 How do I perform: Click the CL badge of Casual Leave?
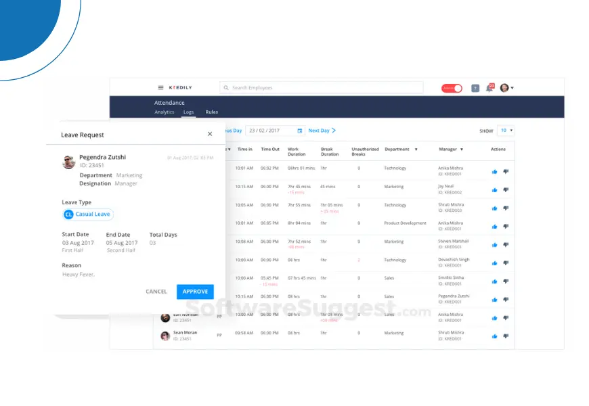68,214
